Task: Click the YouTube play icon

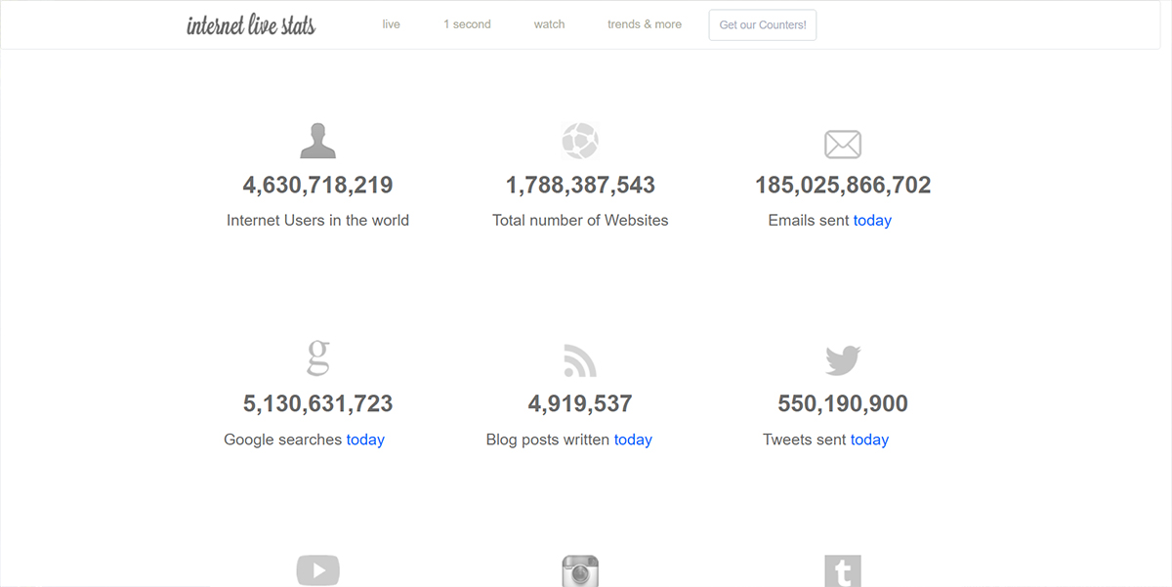Action: click(x=317, y=570)
